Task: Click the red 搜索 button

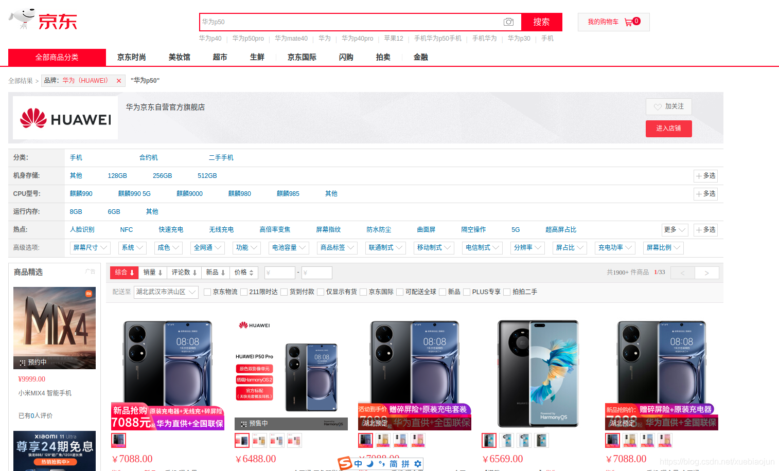Action: pos(541,22)
